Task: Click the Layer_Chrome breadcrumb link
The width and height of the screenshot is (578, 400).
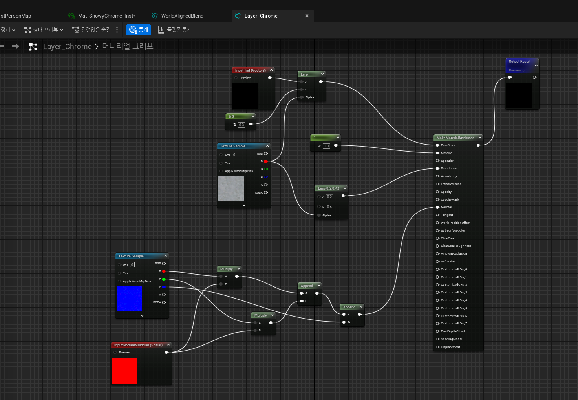Action: [x=67, y=47]
